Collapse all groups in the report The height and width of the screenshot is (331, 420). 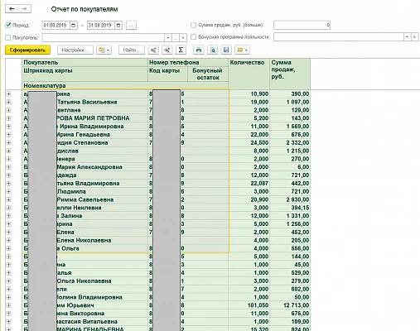(153, 50)
